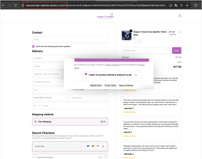Viewport: 202px width, 159px height.
Task: Click the credit card brand icons
Action: (x=95, y=146)
